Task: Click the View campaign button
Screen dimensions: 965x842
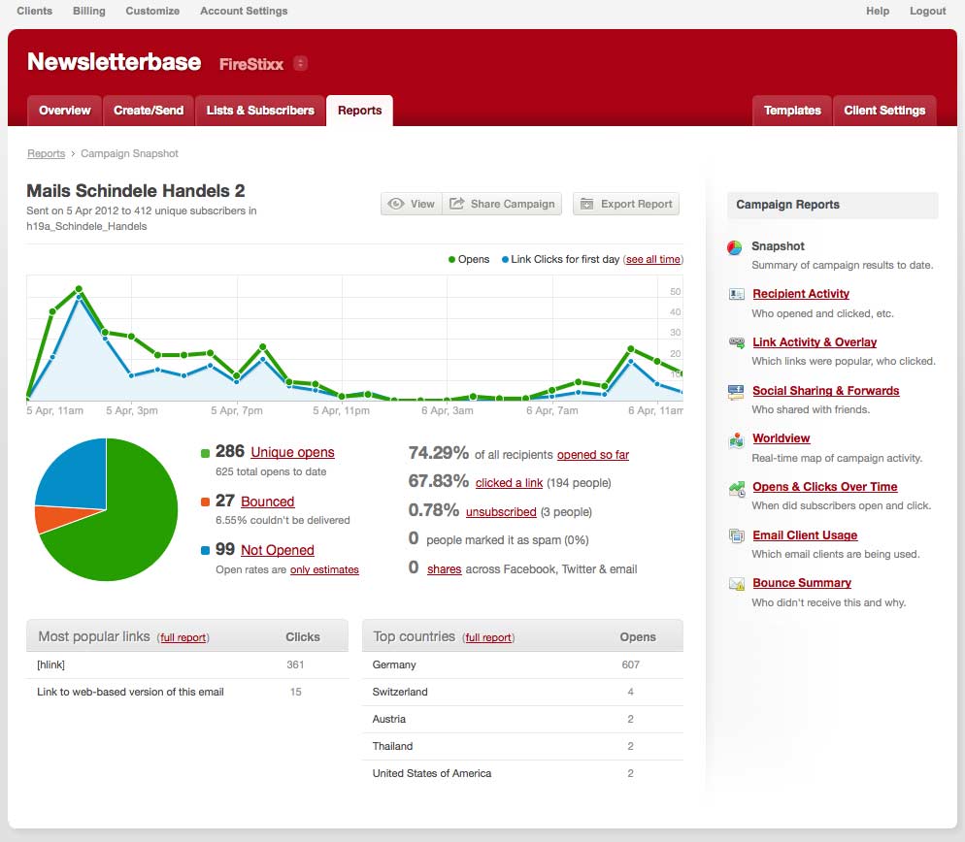Action: click(x=412, y=204)
